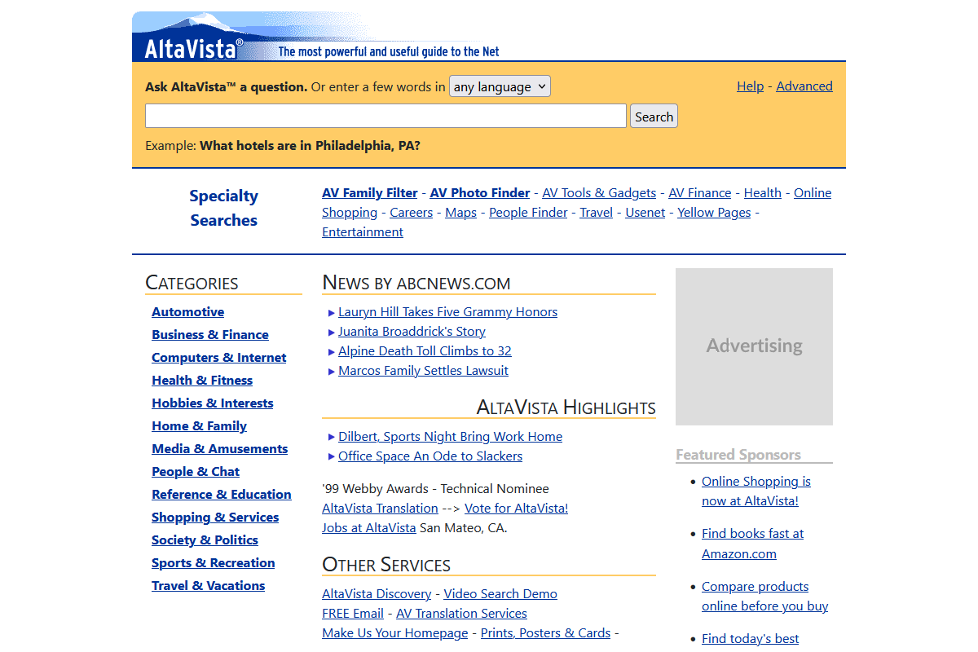Screen dimensions: 978x652
Task: Click inside the search query field
Action: coord(385,115)
